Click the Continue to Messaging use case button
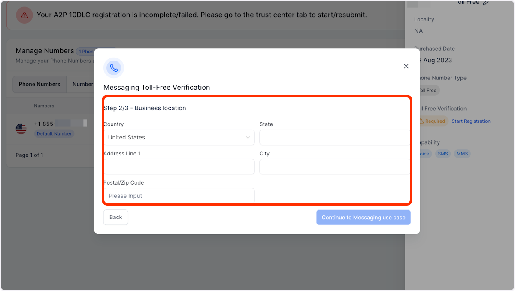The image size is (515, 291). (x=363, y=217)
